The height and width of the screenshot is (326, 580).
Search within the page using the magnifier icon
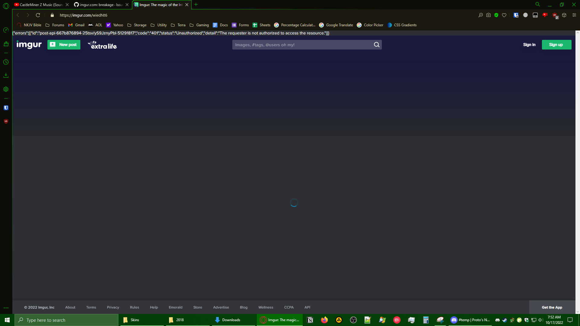click(481, 15)
